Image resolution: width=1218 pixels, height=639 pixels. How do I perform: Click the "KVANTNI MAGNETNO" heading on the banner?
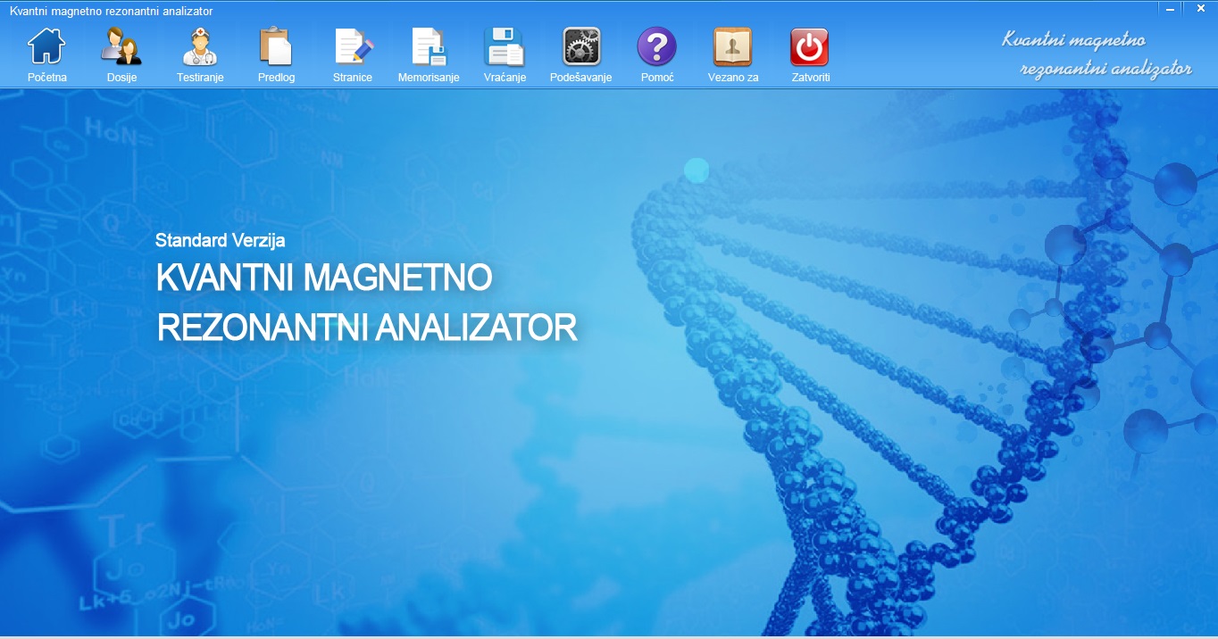[324, 278]
